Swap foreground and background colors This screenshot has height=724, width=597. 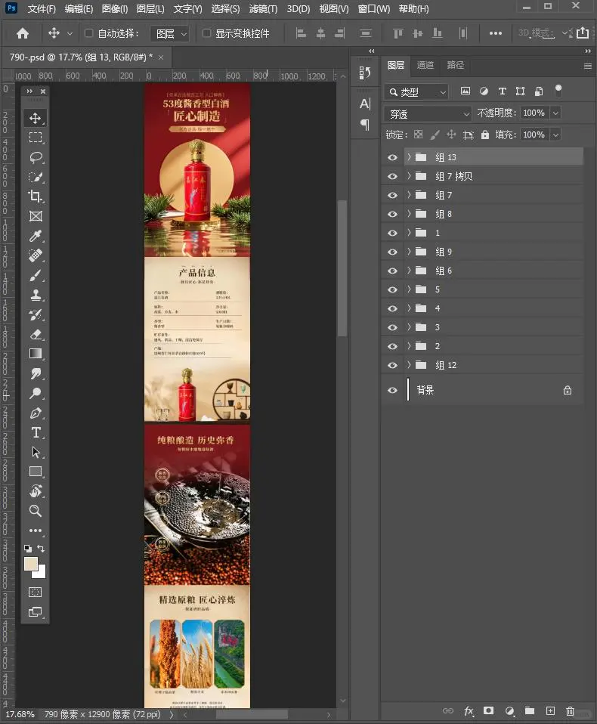tap(41, 548)
